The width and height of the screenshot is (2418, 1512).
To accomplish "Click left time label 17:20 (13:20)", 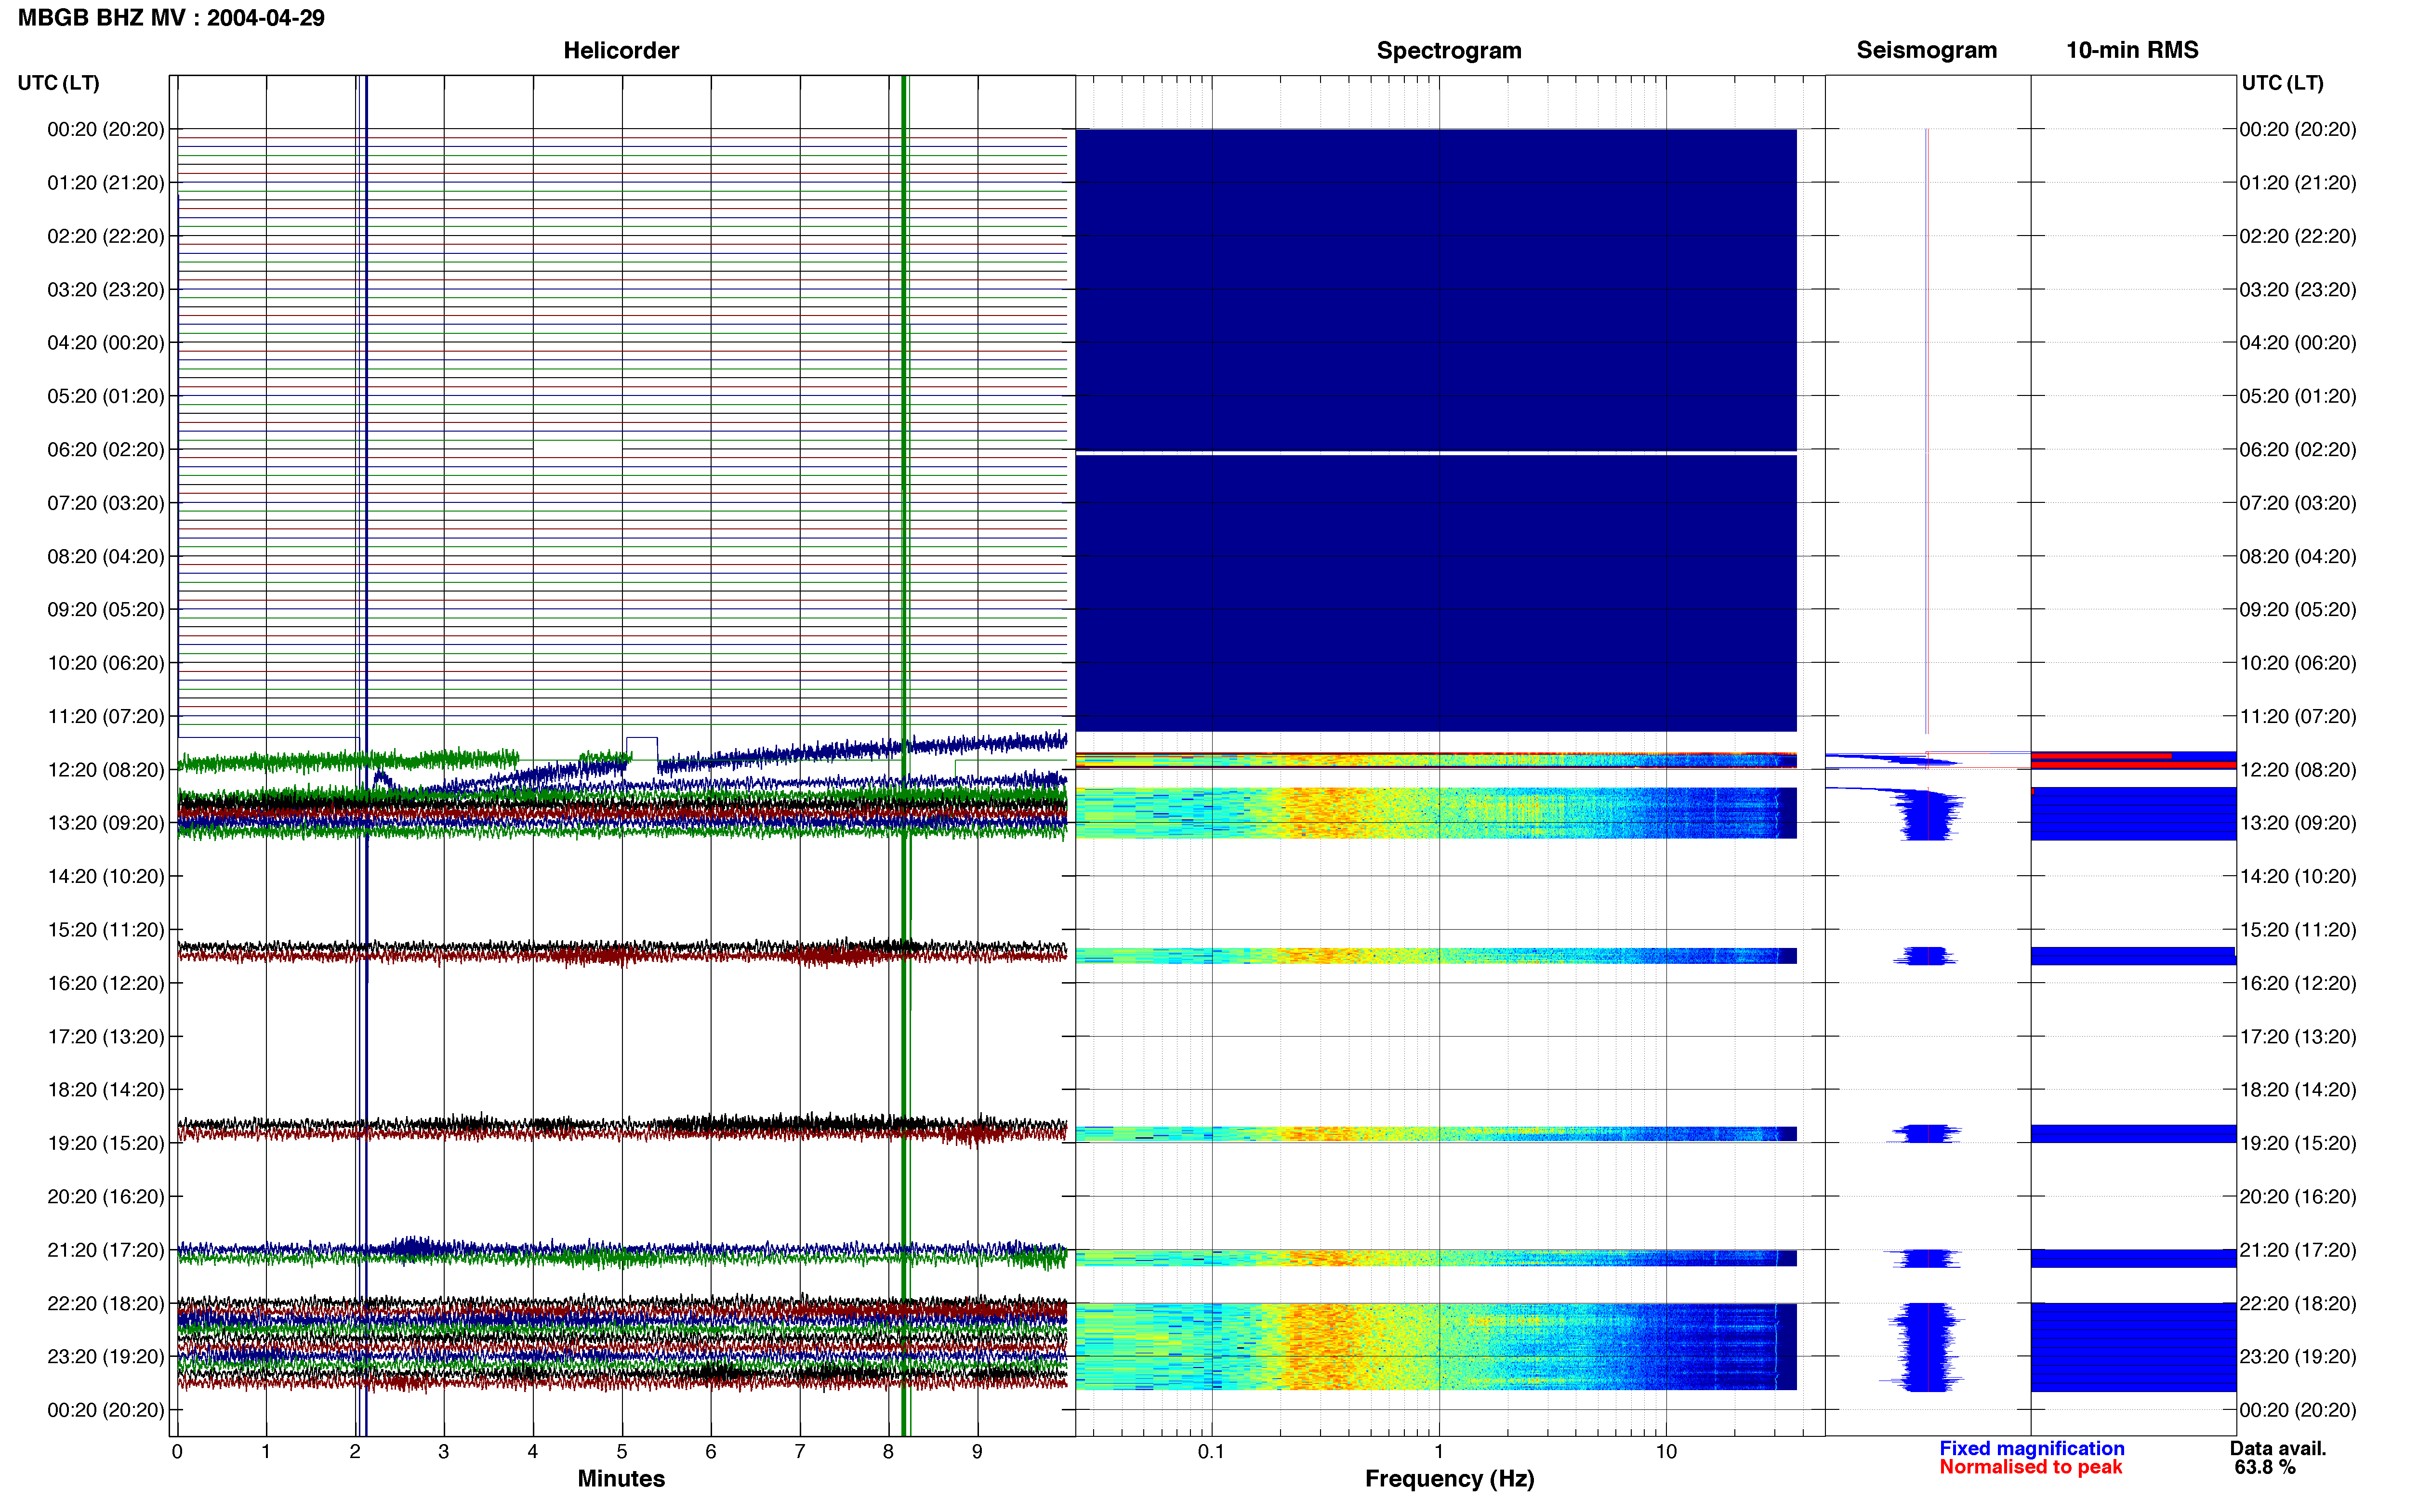I will coord(106,1036).
